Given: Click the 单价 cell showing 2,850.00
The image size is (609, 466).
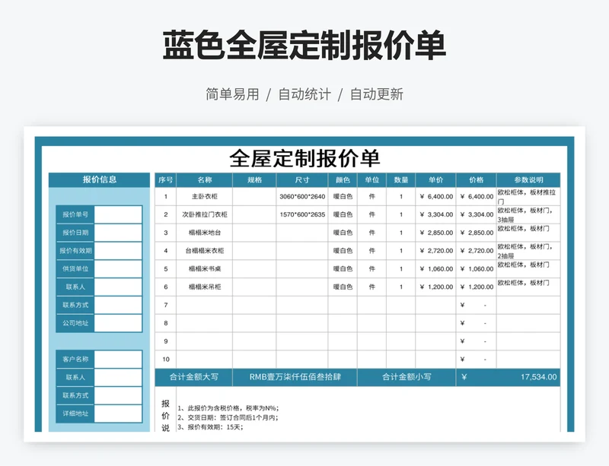Looking at the screenshot, I should click(x=435, y=233).
